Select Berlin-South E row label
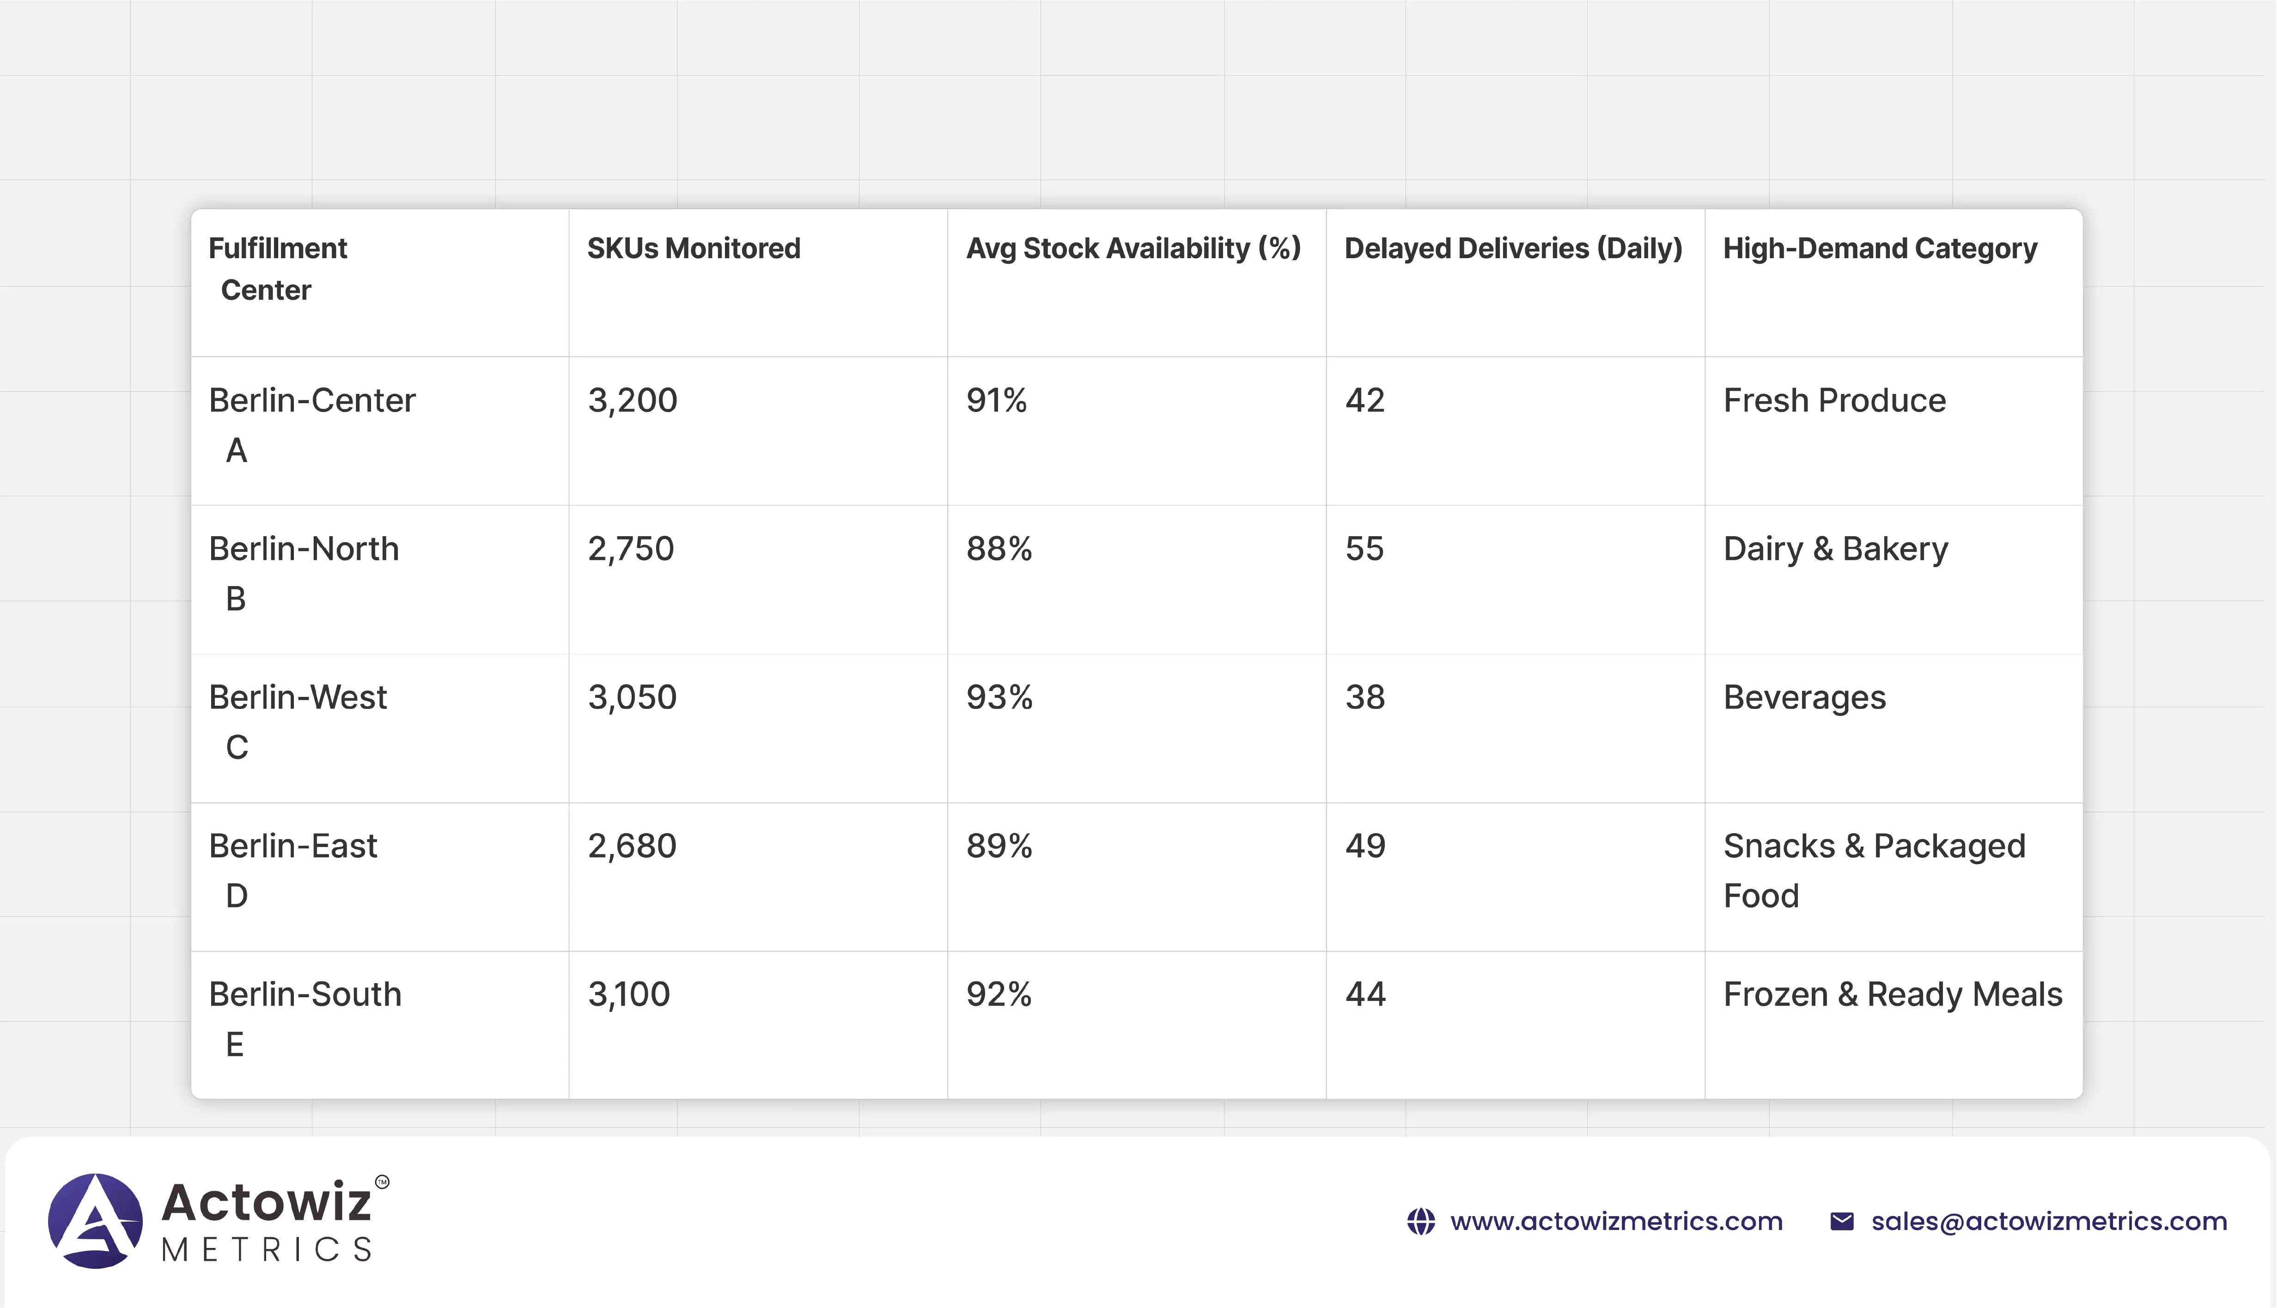Viewport: 2277px width, 1308px height. [304, 1018]
